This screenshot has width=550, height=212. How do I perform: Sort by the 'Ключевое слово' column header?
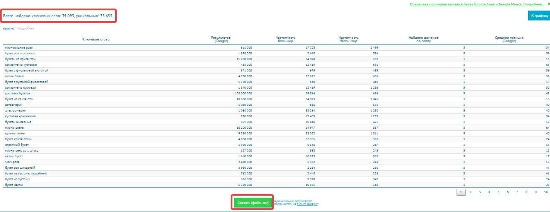(96, 39)
